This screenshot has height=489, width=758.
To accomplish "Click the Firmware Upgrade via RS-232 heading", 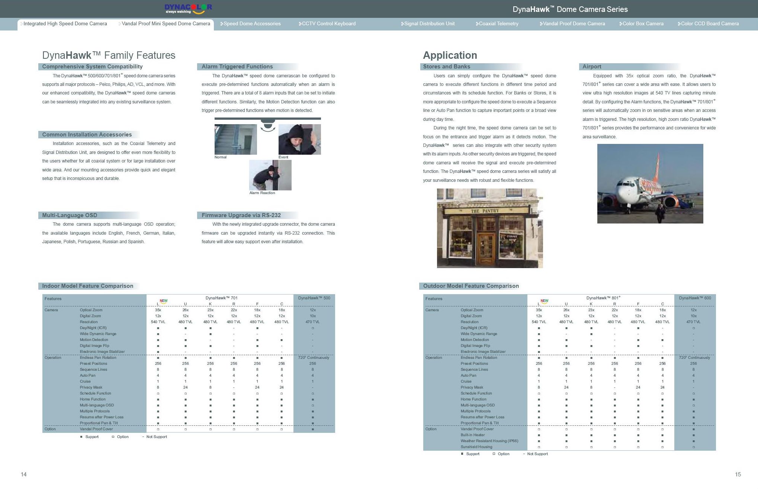I will 241,215.
